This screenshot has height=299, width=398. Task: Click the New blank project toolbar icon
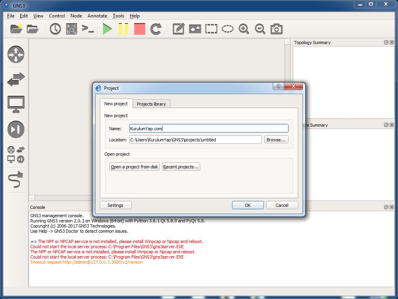click(16, 29)
